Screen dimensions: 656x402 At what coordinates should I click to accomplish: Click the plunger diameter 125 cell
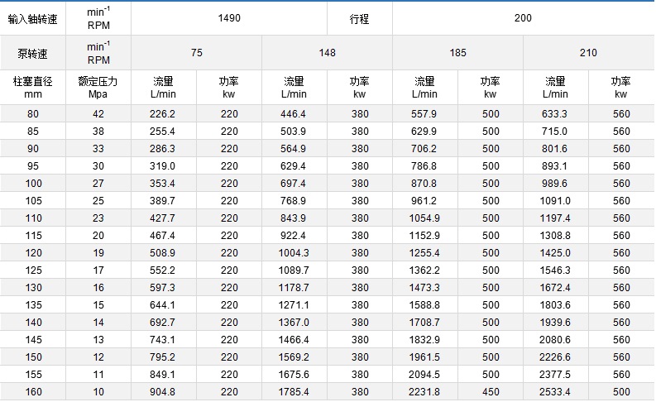tap(33, 270)
